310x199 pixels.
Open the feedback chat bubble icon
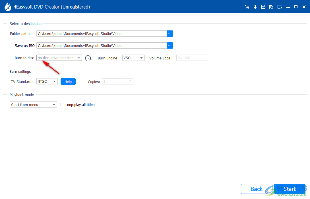point(271,7)
